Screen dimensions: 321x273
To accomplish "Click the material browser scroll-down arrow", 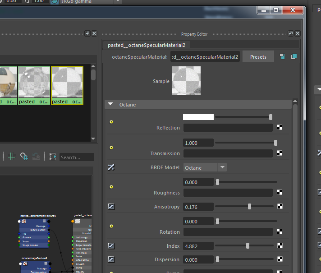I will click(93, 139).
